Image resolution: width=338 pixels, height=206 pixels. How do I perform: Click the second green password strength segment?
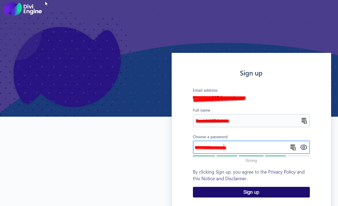pos(227,156)
